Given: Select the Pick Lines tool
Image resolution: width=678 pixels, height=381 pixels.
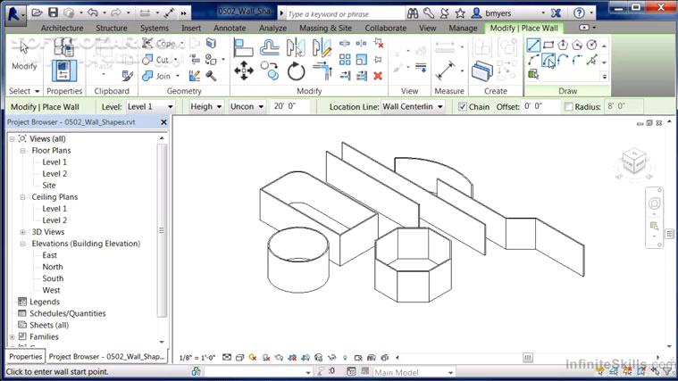Looking at the screenshot, I should click(591, 60).
